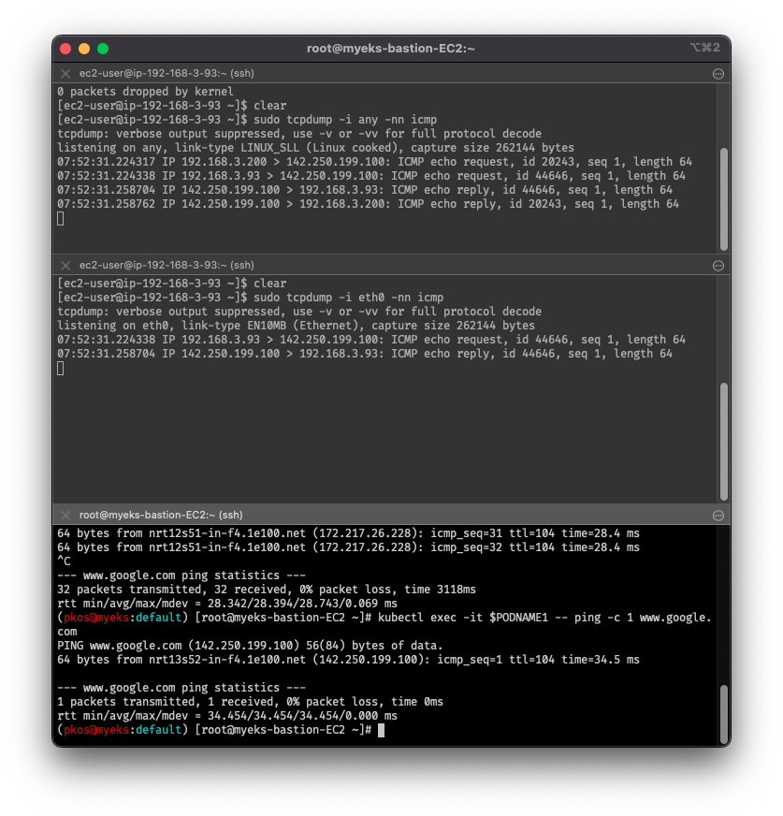Viewport: 783px width, 816px height.
Task: Click '1 packets transmitted, 1 received' line
Action: click(x=250, y=702)
